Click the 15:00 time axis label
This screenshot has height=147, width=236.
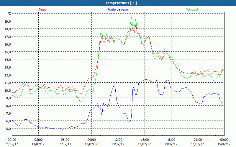coord(145,140)
